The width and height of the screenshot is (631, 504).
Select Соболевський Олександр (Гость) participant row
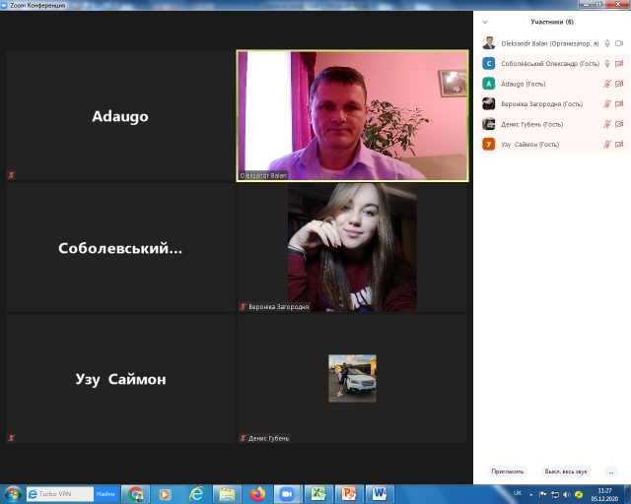(x=552, y=64)
